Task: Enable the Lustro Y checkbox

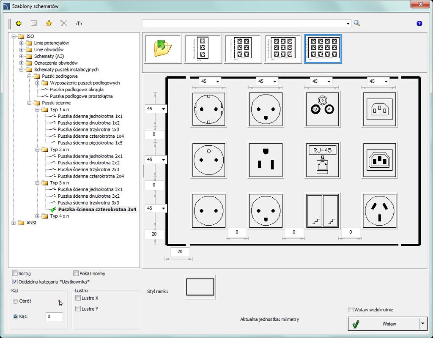Action: click(78, 309)
